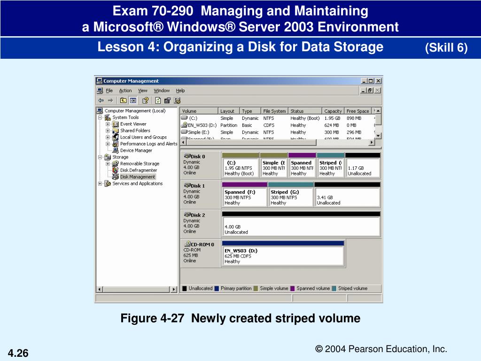Viewport: 481px width, 361px height.
Task: Click the Disk Management icon in tree
Action: pos(116,177)
